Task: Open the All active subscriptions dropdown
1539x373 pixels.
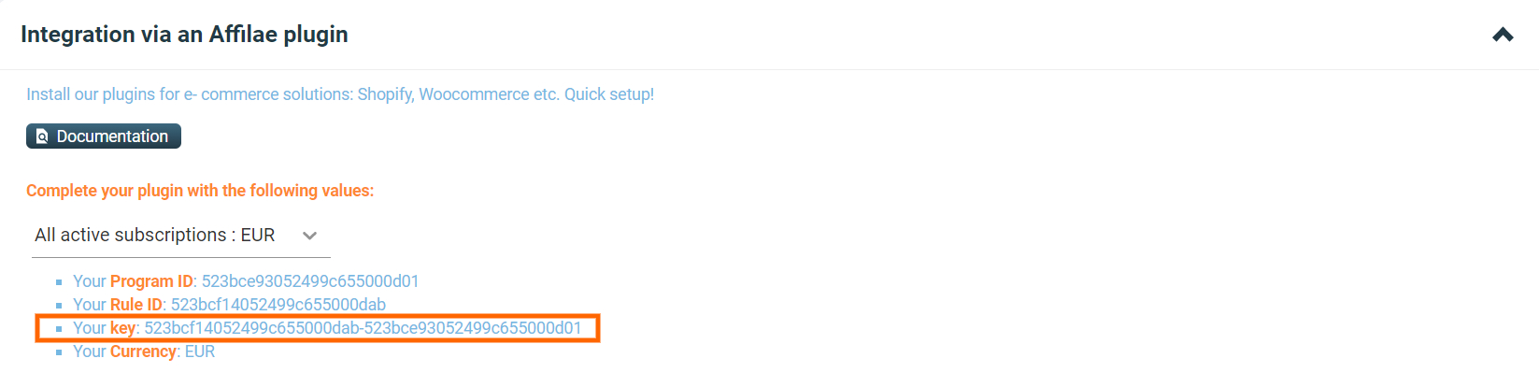Action: [x=180, y=236]
